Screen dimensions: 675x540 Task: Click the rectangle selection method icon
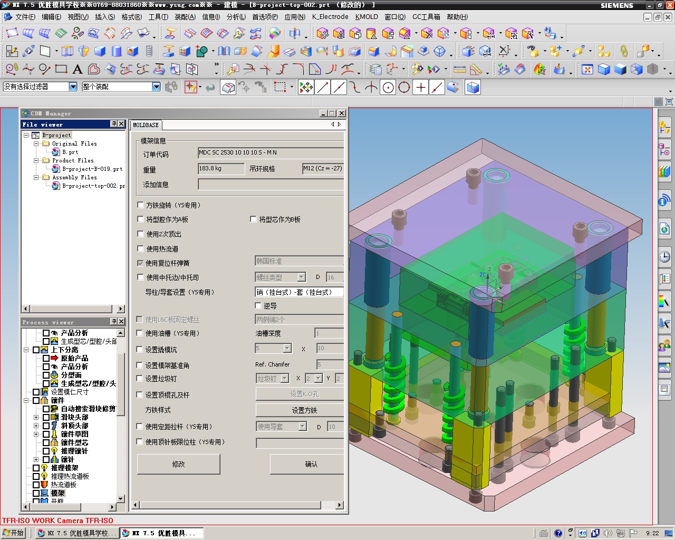coord(280,87)
